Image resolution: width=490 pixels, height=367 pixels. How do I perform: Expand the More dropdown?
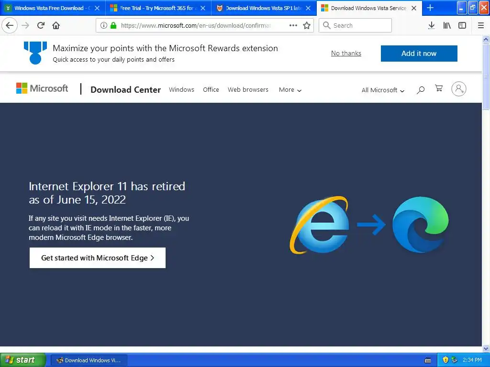point(290,90)
